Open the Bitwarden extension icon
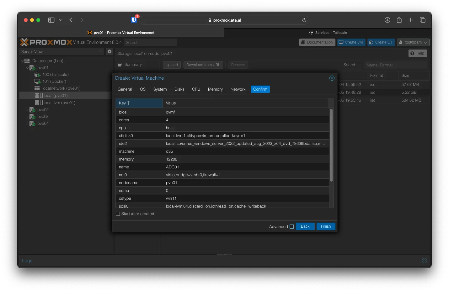Viewport: 449px width, 291px height. [x=134, y=20]
